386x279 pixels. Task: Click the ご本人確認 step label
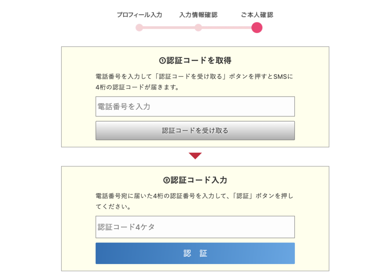257,15
